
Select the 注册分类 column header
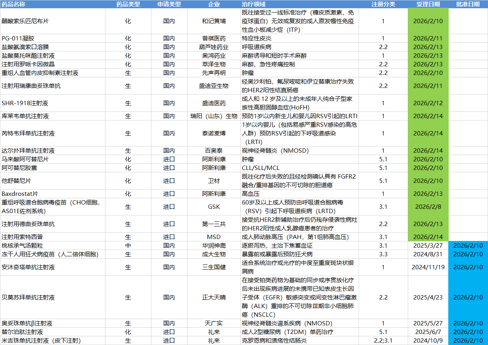coord(383,4)
